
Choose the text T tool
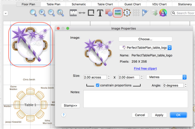point(100,13)
